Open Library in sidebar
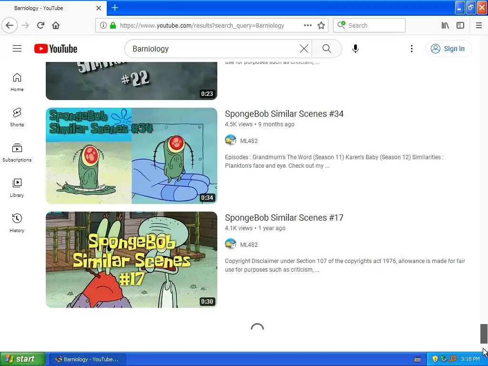488x366 pixels. point(17,188)
